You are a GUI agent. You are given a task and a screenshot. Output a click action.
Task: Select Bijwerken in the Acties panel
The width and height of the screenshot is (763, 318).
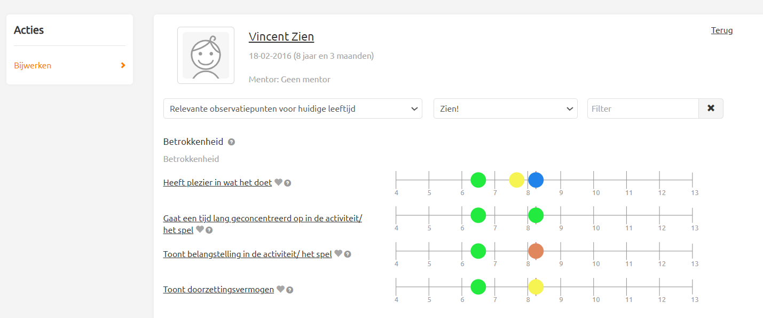(33, 65)
